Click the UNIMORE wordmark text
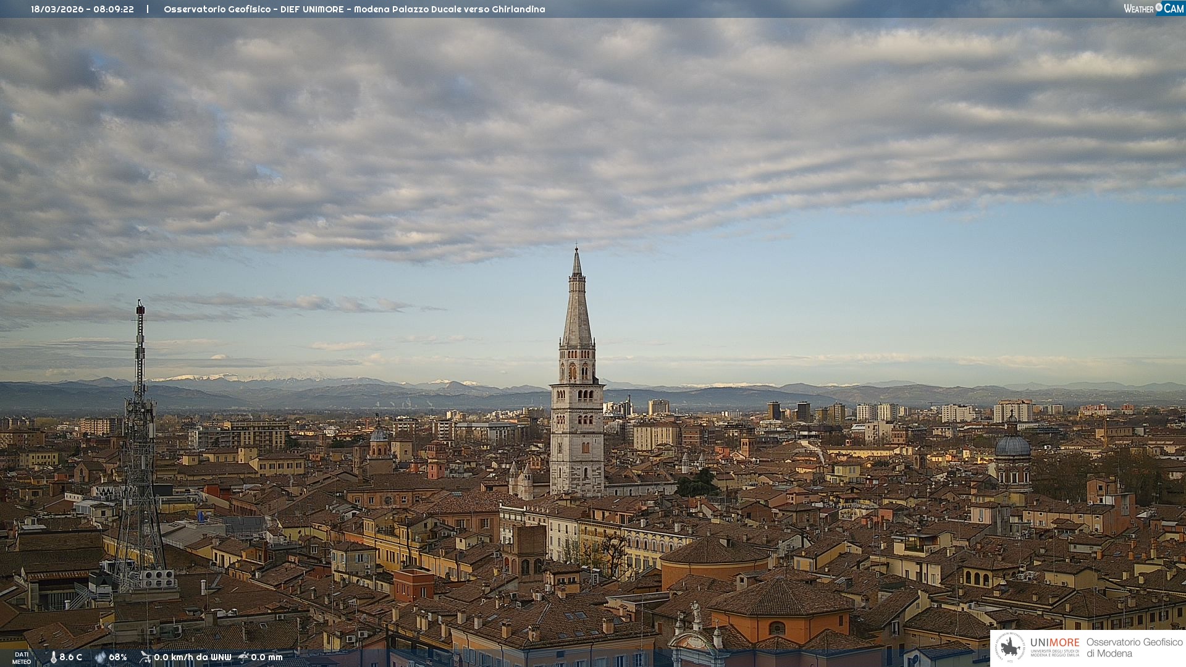1186x667 pixels. point(1054,642)
